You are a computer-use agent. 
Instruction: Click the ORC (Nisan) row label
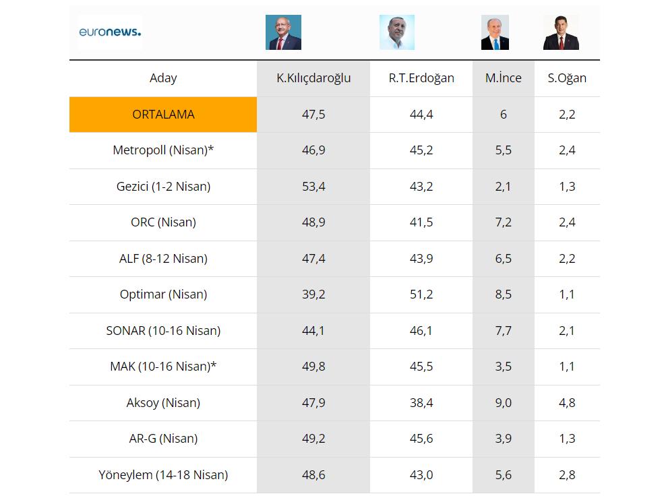pyautogui.click(x=163, y=222)
